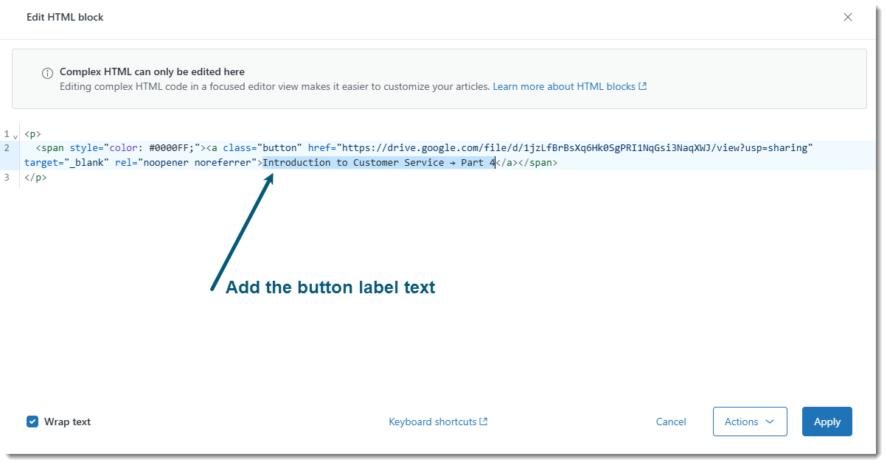Close the Edit HTML block dialog
The height and width of the screenshot is (465, 887).
pos(848,17)
